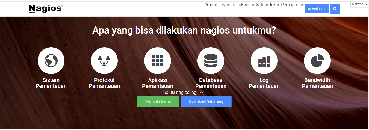
Task: Click the Protokol Pemantauan network nodes icon
Action: (104, 61)
